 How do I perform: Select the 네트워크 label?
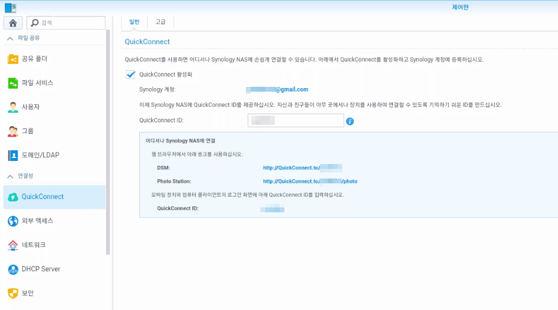point(34,245)
